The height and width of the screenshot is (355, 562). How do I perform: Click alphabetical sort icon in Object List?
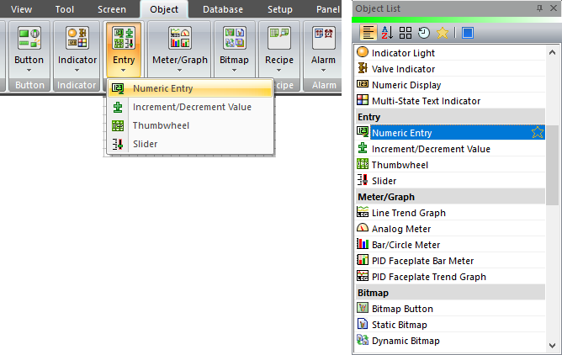pos(386,33)
